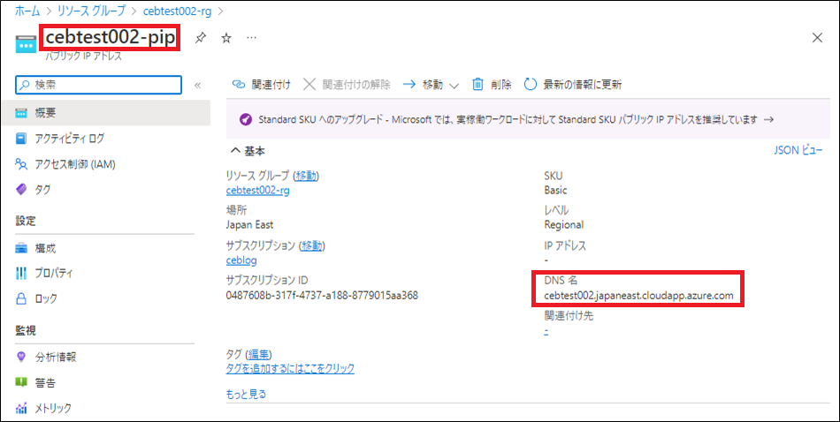Viewport: 840px width, 422px height.
Task: Open the Standard SKU upgrade banner arrow
Action: click(x=768, y=119)
